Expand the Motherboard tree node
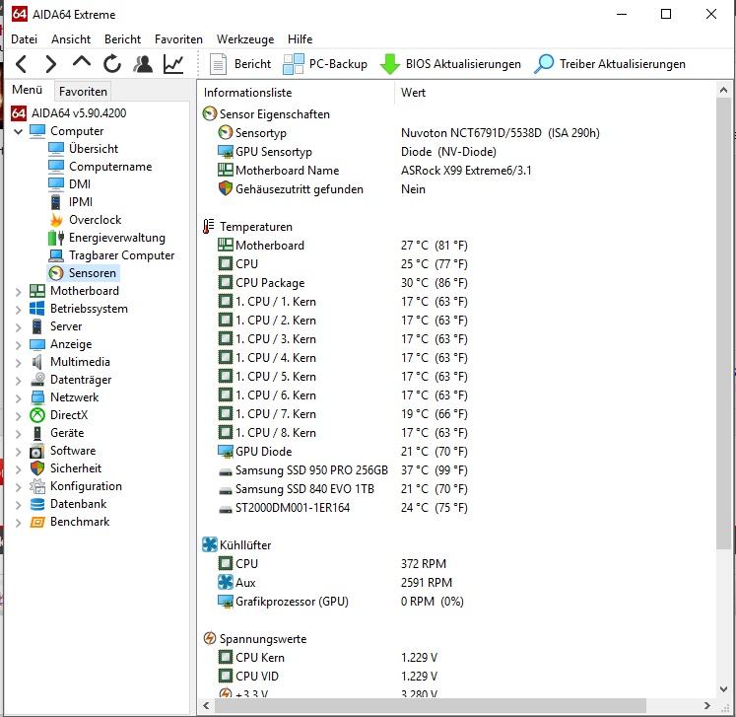Image resolution: width=736 pixels, height=717 pixels. click(x=19, y=292)
